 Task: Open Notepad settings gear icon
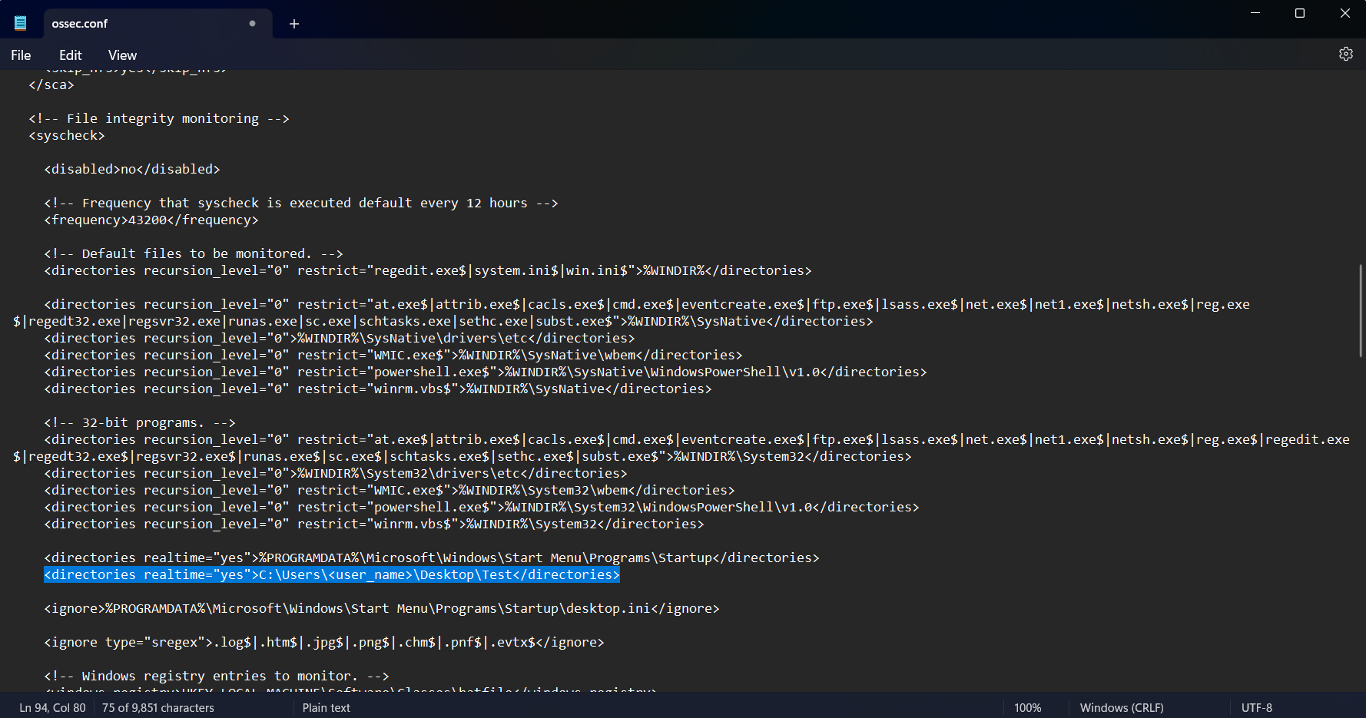(x=1345, y=54)
